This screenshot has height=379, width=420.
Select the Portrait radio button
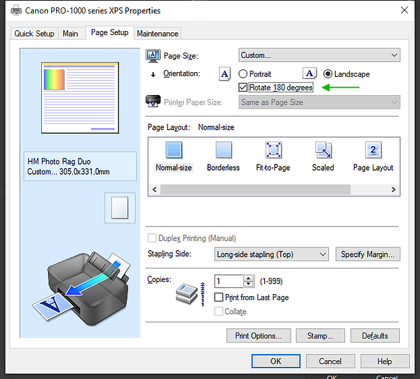point(242,74)
